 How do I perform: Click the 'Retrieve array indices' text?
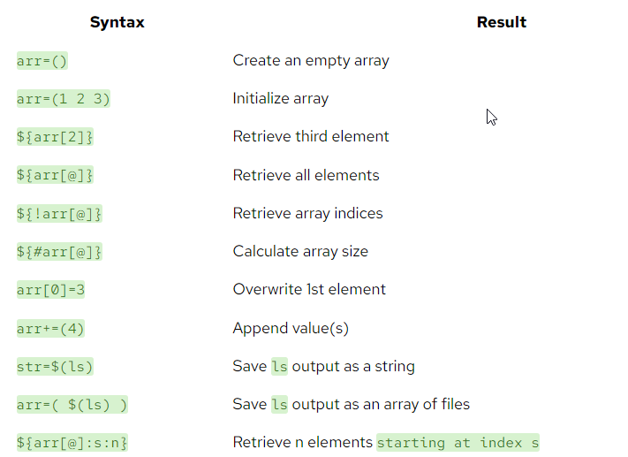click(x=307, y=213)
